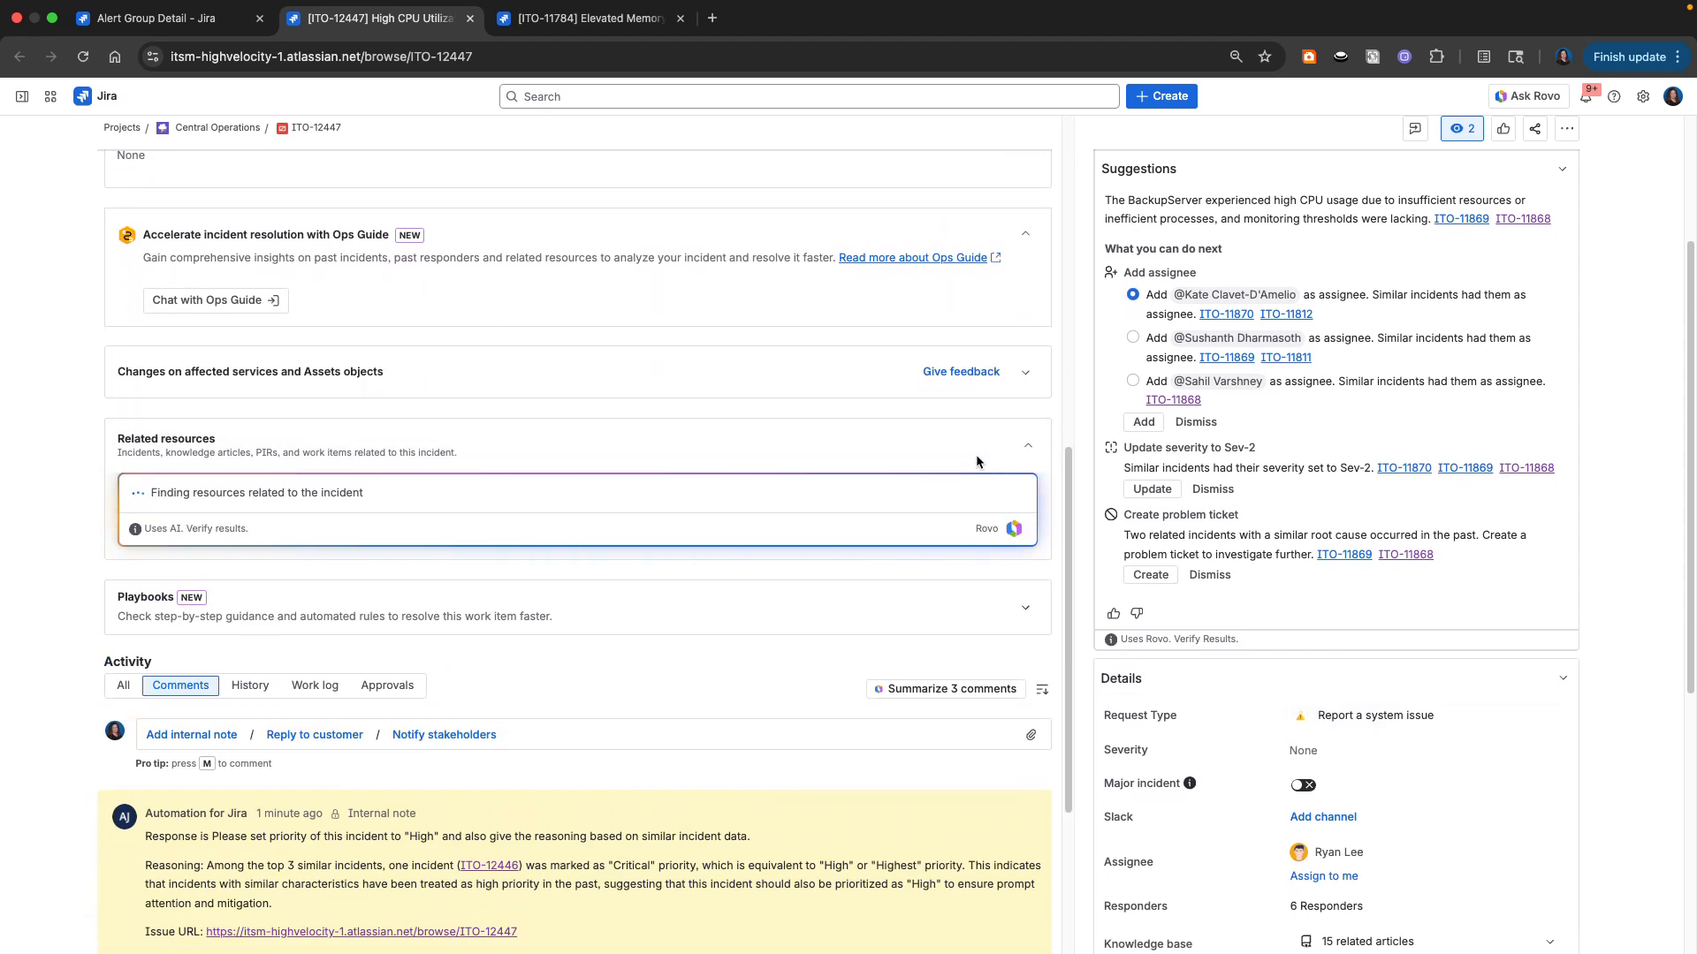This screenshot has height=954, width=1697.
Task: Toggle the Major incident switch
Action: tap(1303, 784)
